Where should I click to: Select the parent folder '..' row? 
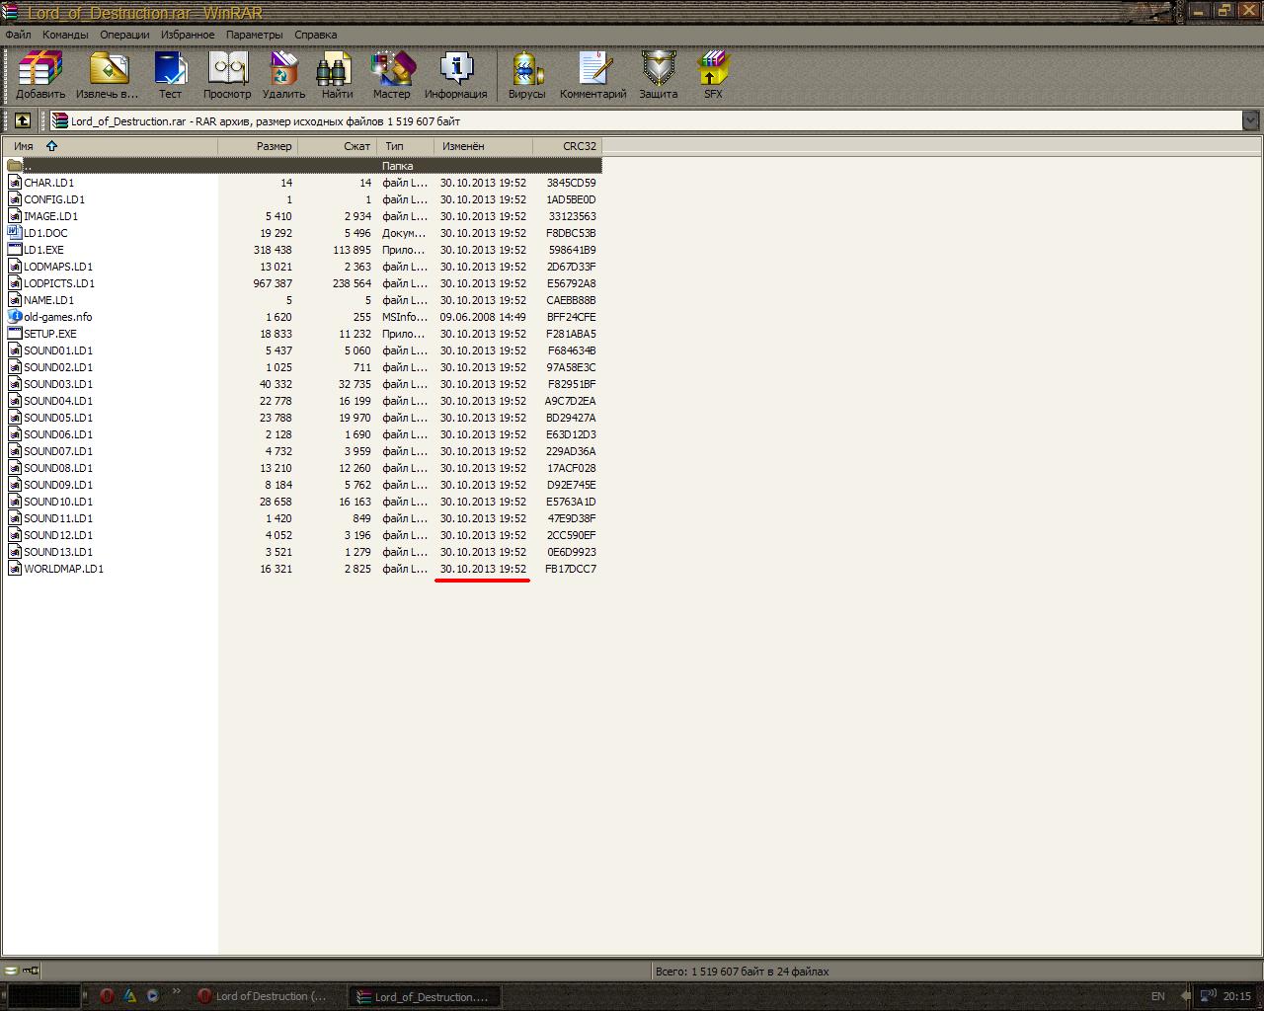coord(302,166)
